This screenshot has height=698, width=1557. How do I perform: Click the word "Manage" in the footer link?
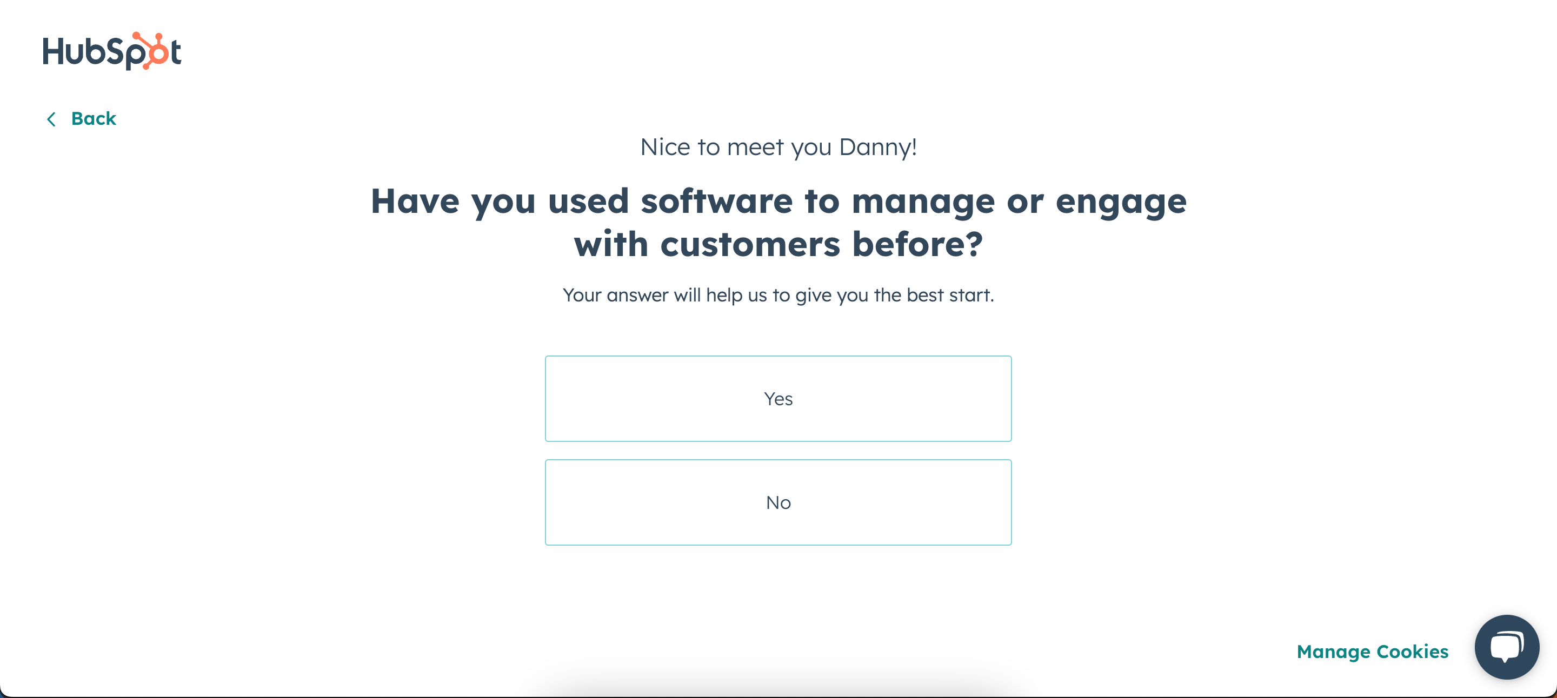1333,652
